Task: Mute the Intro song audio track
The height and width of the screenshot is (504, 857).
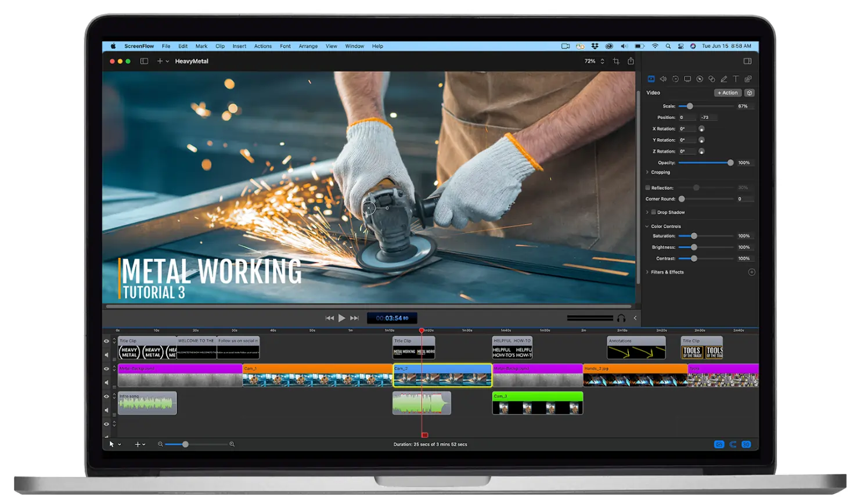Action: pyautogui.click(x=107, y=409)
